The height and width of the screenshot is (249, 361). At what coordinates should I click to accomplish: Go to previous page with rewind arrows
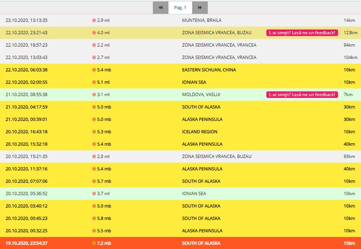point(160,8)
